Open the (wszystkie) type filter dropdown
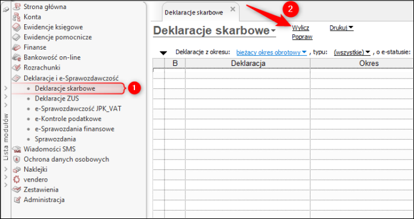The width and height of the screenshot is (414, 219). click(x=352, y=52)
